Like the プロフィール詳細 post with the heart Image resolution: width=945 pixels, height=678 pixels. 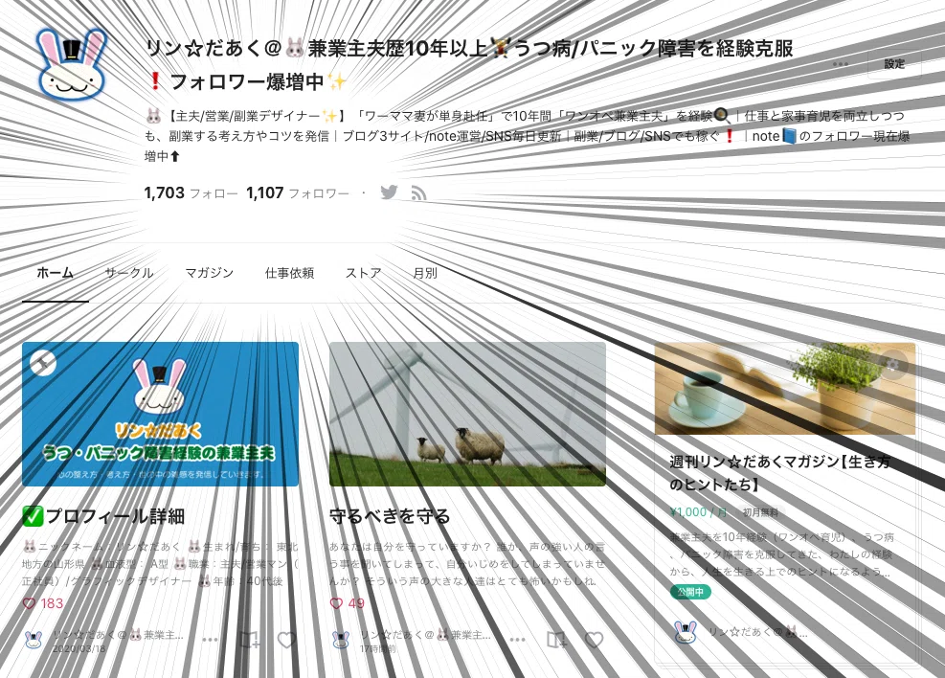pyautogui.click(x=286, y=640)
